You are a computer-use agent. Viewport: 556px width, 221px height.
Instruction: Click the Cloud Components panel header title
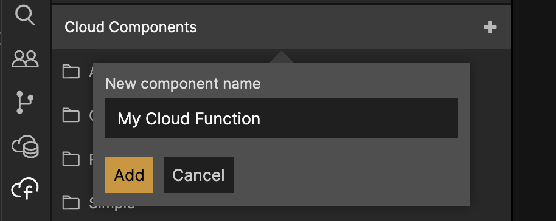click(x=131, y=27)
